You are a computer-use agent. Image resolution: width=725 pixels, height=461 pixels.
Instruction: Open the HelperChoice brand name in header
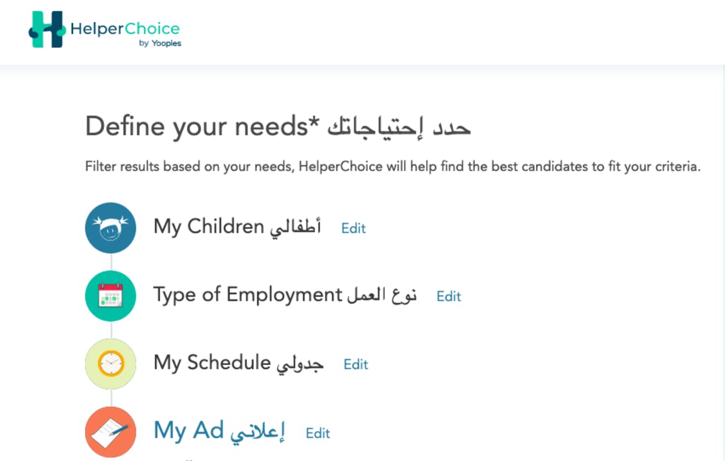click(x=125, y=28)
